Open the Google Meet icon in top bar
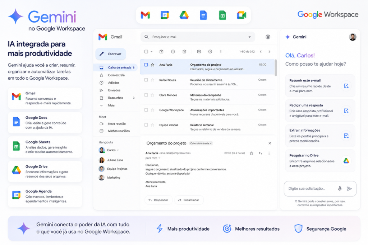The width and height of the screenshot is (368, 245). [241, 15]
